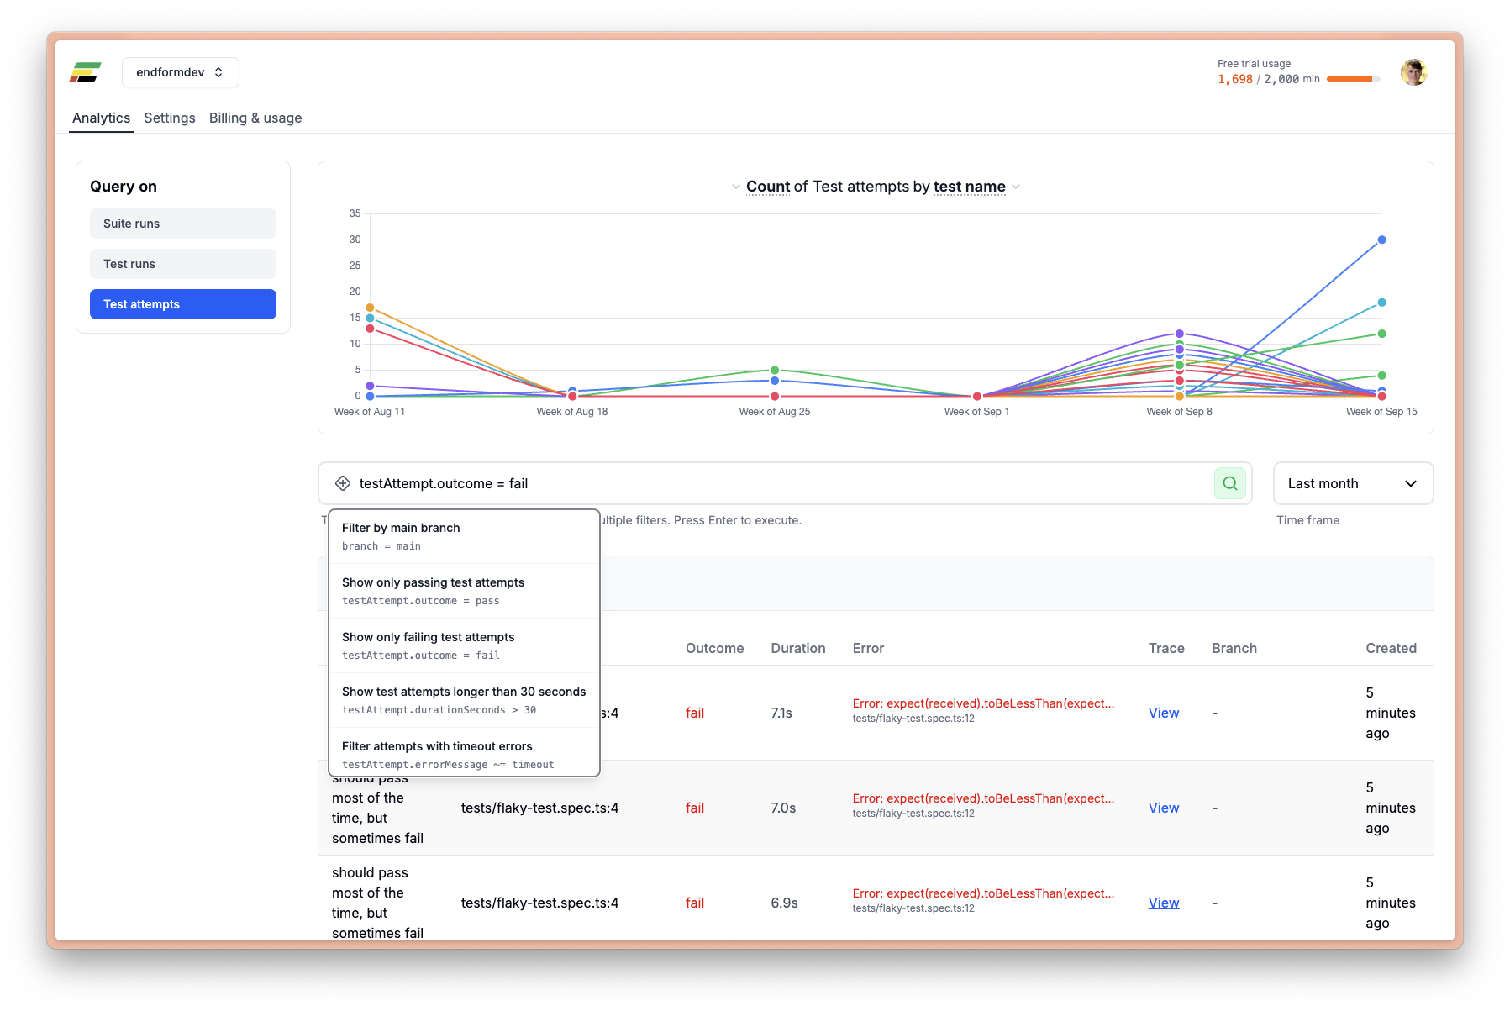Open the endformdev organization switcher
Screen dimensions: 1510x1011
tap(180, 72)
